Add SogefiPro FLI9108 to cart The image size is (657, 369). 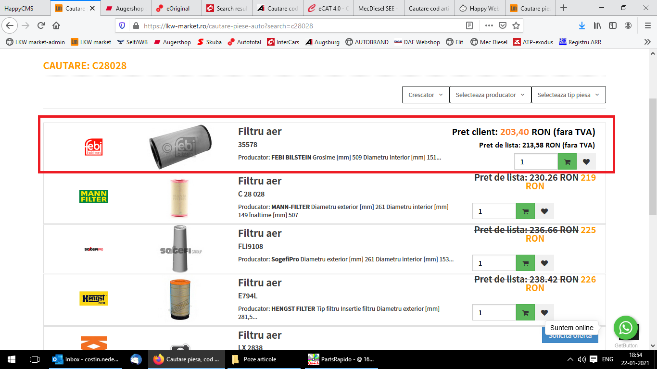click(525, 263)
